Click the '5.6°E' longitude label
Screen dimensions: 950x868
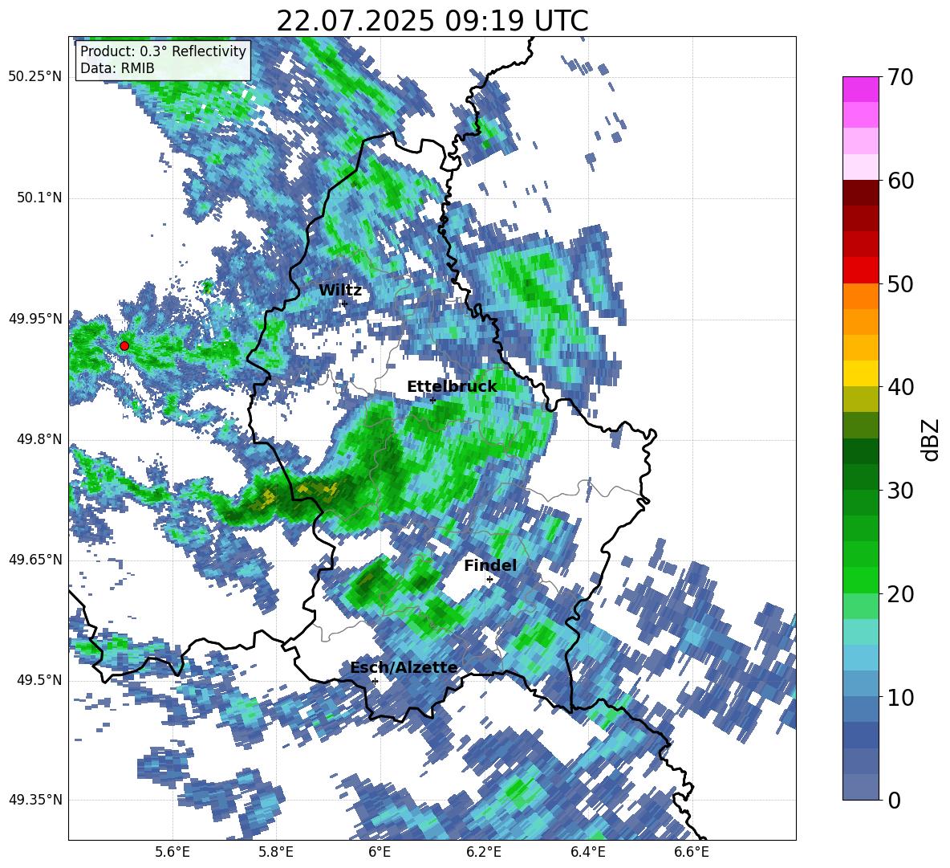[173, 853]
